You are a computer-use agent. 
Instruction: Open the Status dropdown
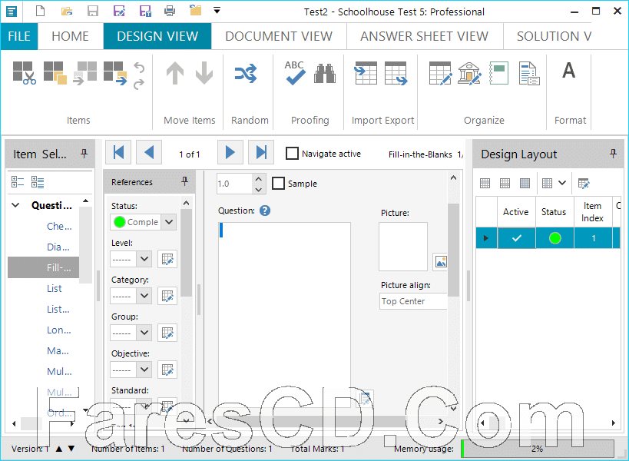(169, 222)
